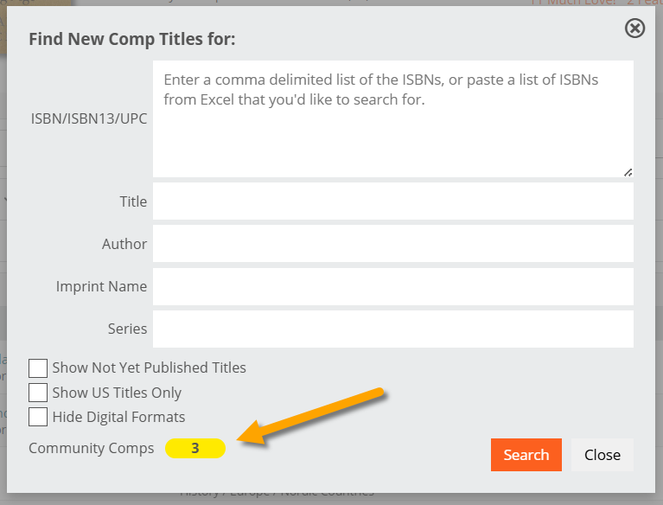
Task: Click the Imprint Name label text
Action: click(x=101, y=286)
